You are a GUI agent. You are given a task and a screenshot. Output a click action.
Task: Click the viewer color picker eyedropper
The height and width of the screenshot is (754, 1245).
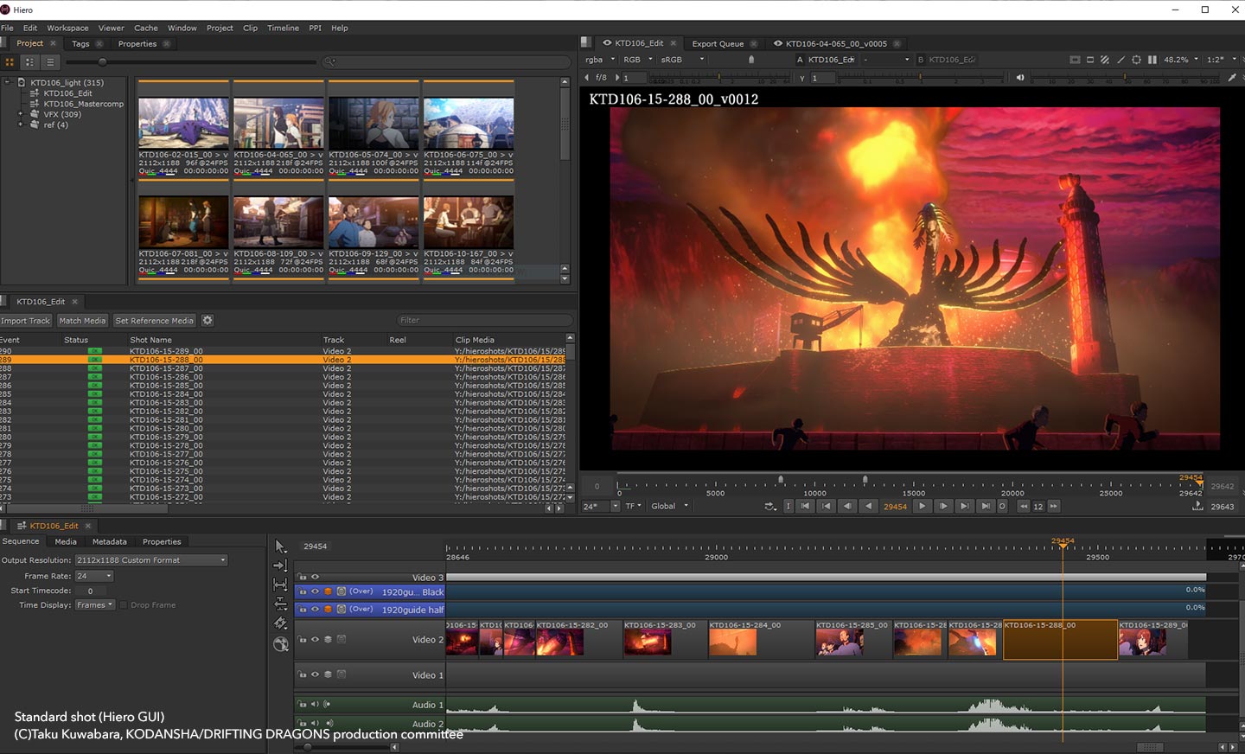pyautogui.click(x=1232, y=78)
